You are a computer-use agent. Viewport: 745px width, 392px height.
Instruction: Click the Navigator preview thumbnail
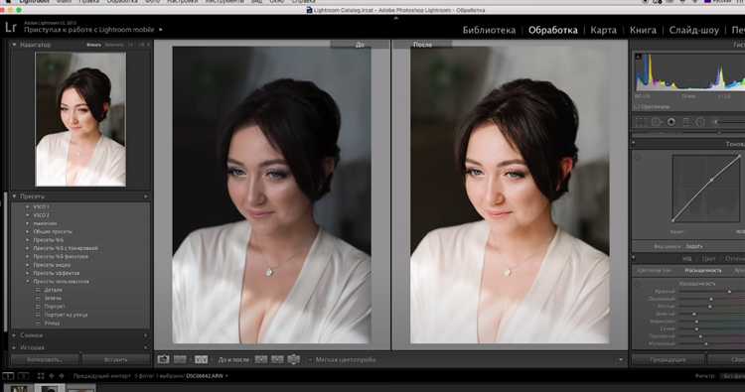click(x=80, y=119)
